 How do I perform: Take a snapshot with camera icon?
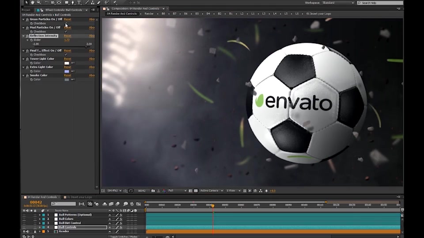(153, 191)
